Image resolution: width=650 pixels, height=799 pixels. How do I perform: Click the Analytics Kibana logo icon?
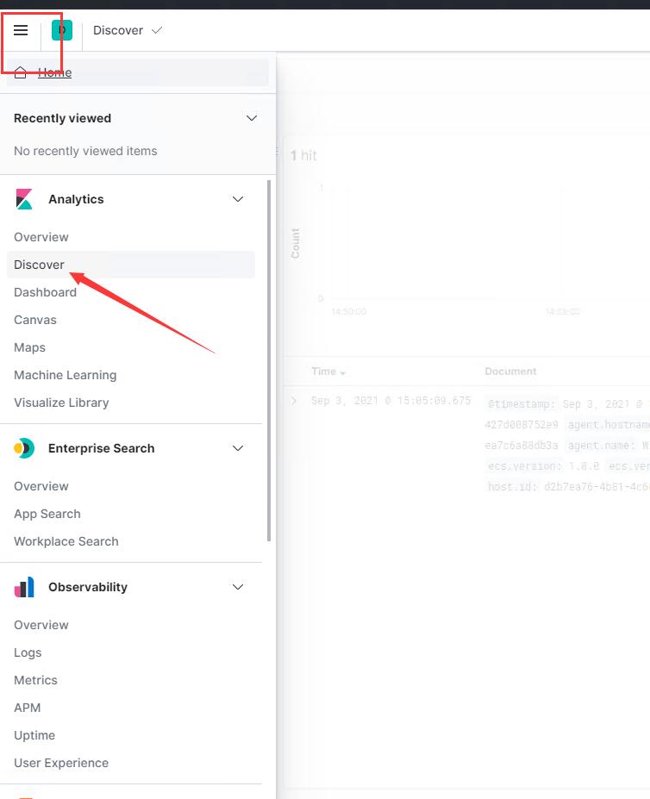pyautogui.click(x=24, y=199)
